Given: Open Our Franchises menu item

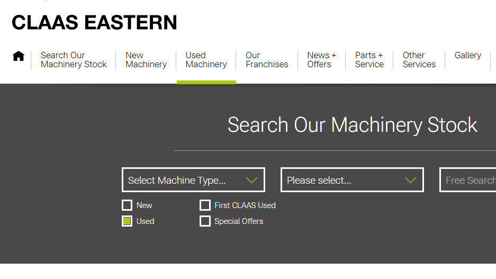Looking at the screenshot, I should (267, 60).
